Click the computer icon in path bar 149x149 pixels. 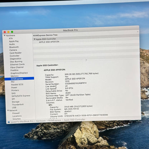coord(9,122)
